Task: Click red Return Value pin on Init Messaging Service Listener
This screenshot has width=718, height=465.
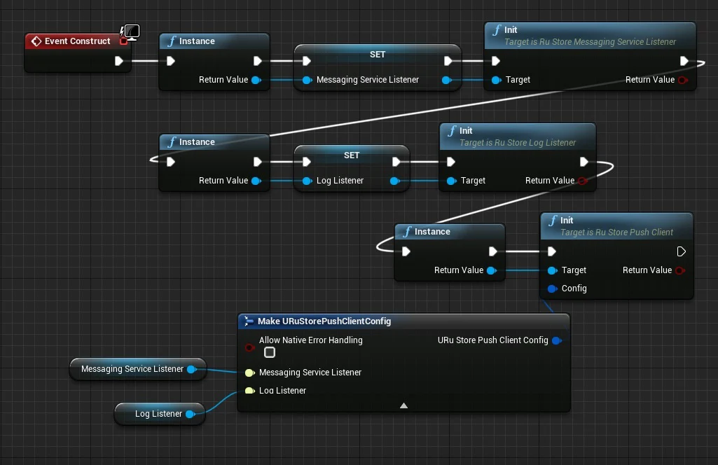Action: click(683, 80)
